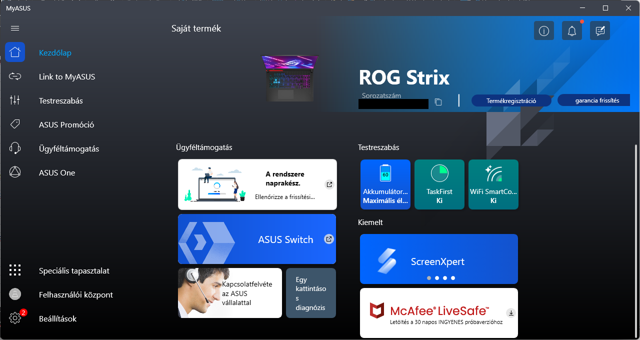Select the second carousel dot under ScreenXpert

pos(437,277)
